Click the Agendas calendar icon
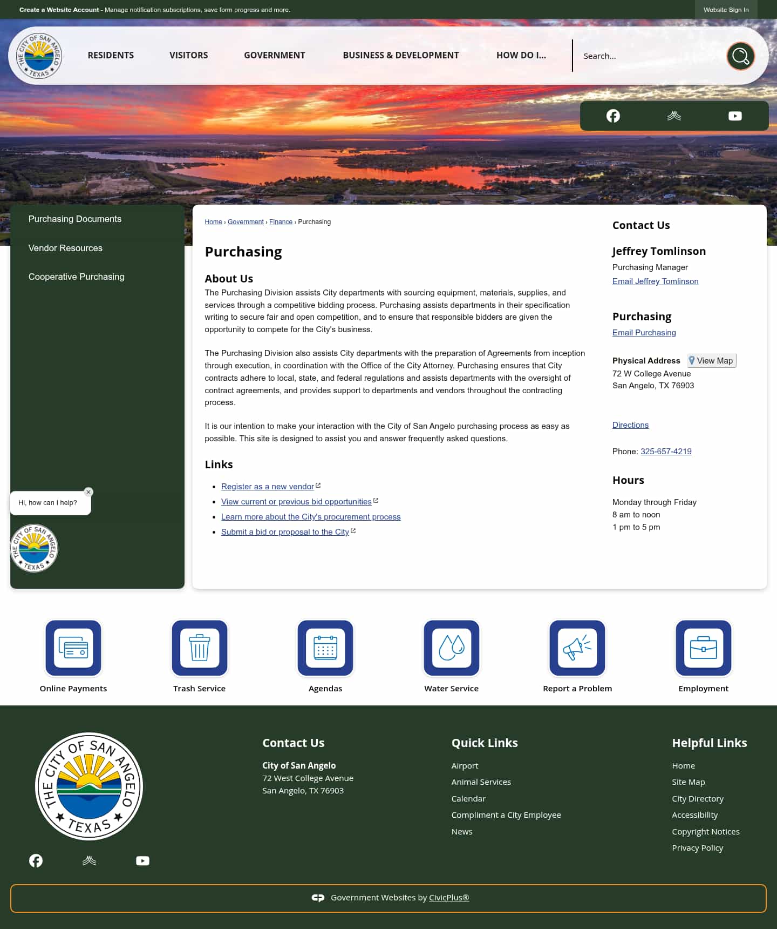This screenshot has height=929, width=777. (325, 648)
